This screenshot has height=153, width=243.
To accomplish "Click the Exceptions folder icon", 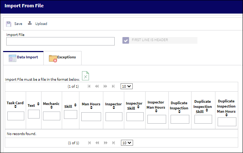I will pos(53,59).
